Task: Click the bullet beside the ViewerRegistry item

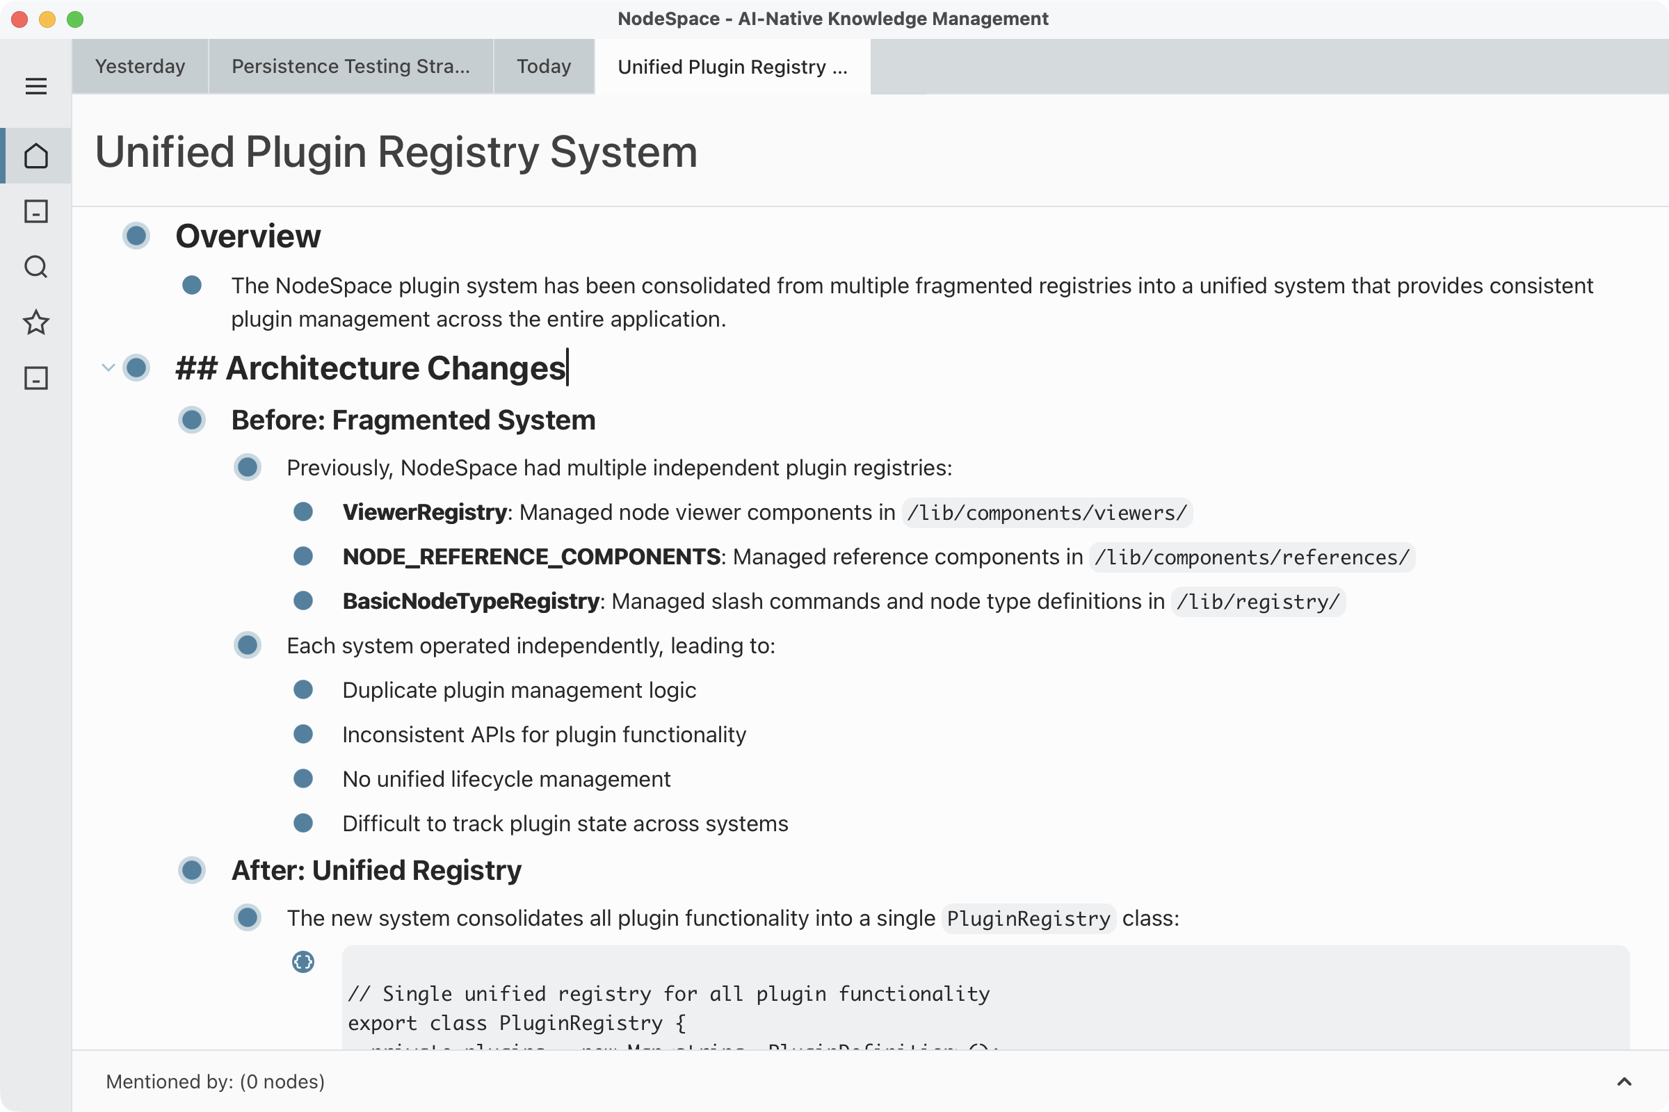Action: [x=304, y=513]
